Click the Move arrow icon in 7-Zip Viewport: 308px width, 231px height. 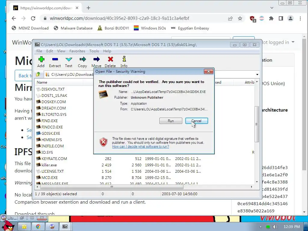pos(97,59)
